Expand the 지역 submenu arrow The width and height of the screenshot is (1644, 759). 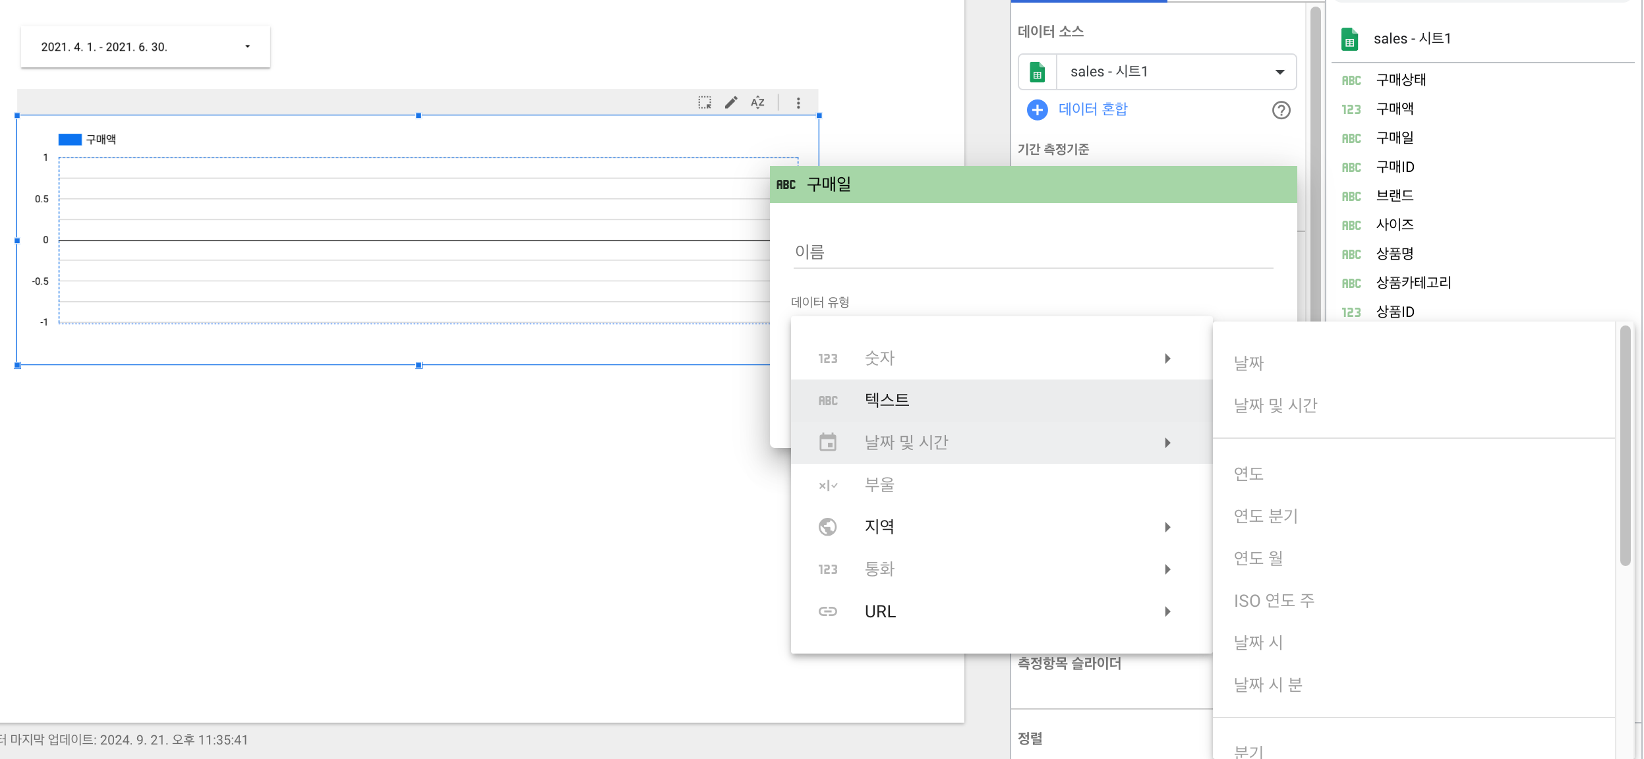click(x=1167, y=527)
